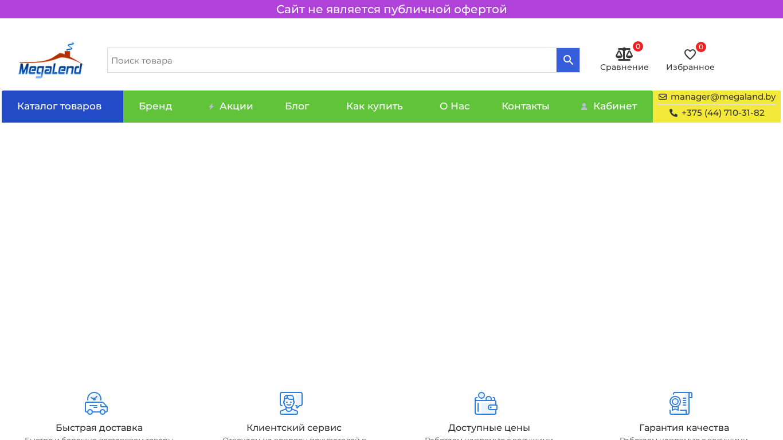
Task: Click the blue search magnifier button
Action: click(568, 60)
